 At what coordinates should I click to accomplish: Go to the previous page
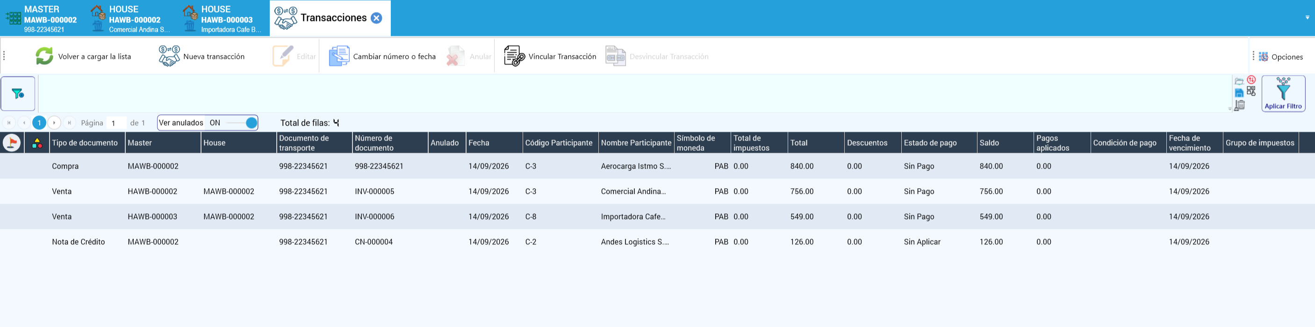(24, 123)
